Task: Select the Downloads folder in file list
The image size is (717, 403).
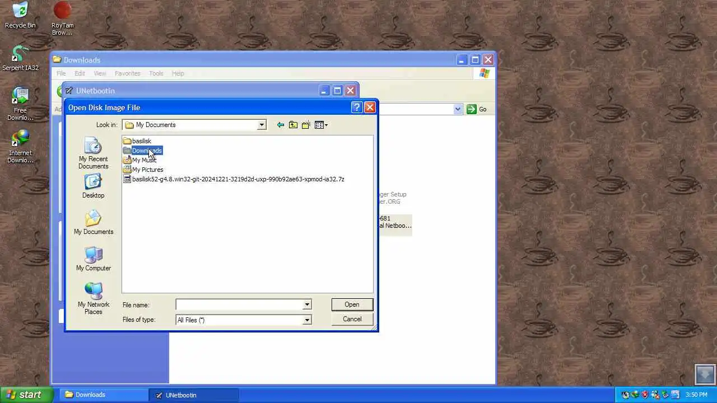Action: (x=142, y=151)
